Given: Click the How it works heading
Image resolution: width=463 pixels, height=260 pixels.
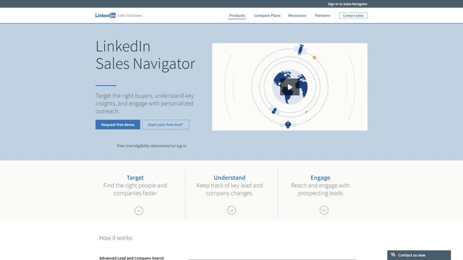Looking at the screenshot, I should click(115, 237).
